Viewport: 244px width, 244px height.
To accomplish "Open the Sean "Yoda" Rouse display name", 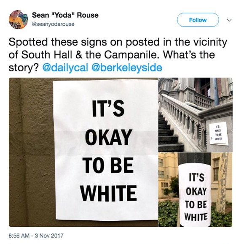I will 65,15.
